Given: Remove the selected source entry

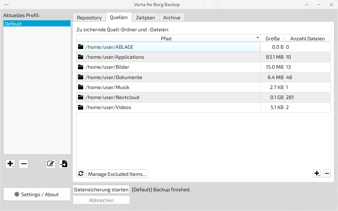Looking at the screenshot, I should pos(327,174).
